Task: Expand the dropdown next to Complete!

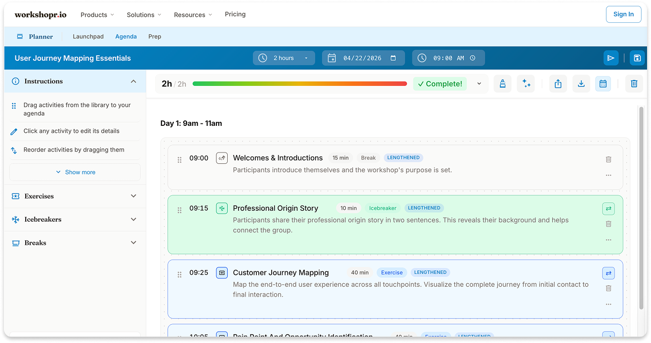Action: click(479, 84)
